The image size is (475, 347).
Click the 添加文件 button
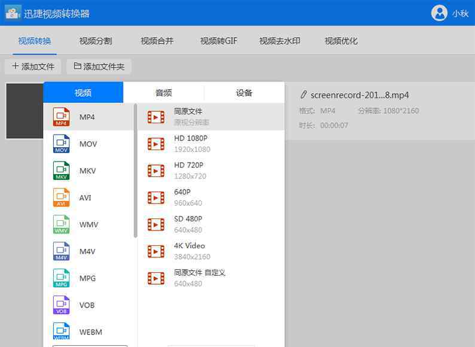(x=33, y=66)
